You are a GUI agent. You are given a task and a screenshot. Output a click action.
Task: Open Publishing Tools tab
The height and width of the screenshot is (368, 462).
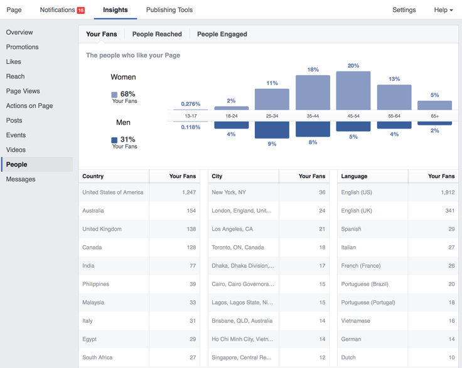169,9
